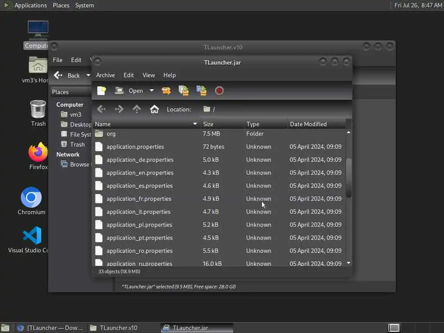Viewport: 444px width, 333px height.
Task: Select application_pl.properties file
Action: point(219,225)
